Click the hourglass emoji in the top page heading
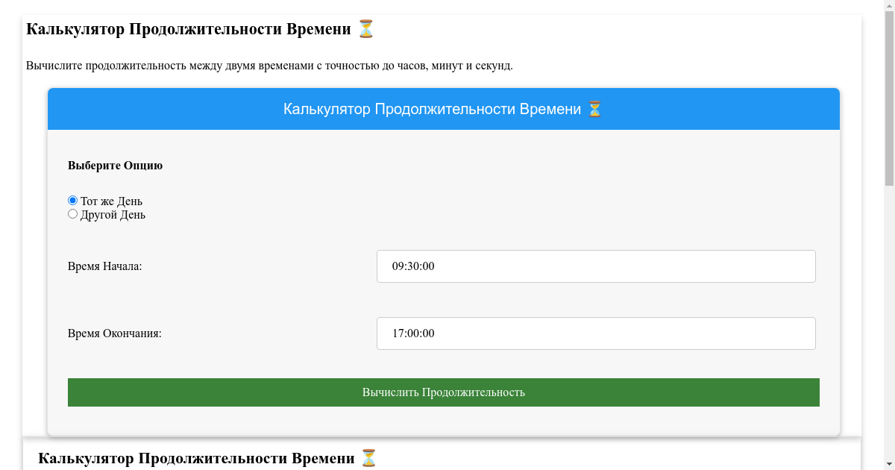Screen dimensions: 895x470 [365, 29]
